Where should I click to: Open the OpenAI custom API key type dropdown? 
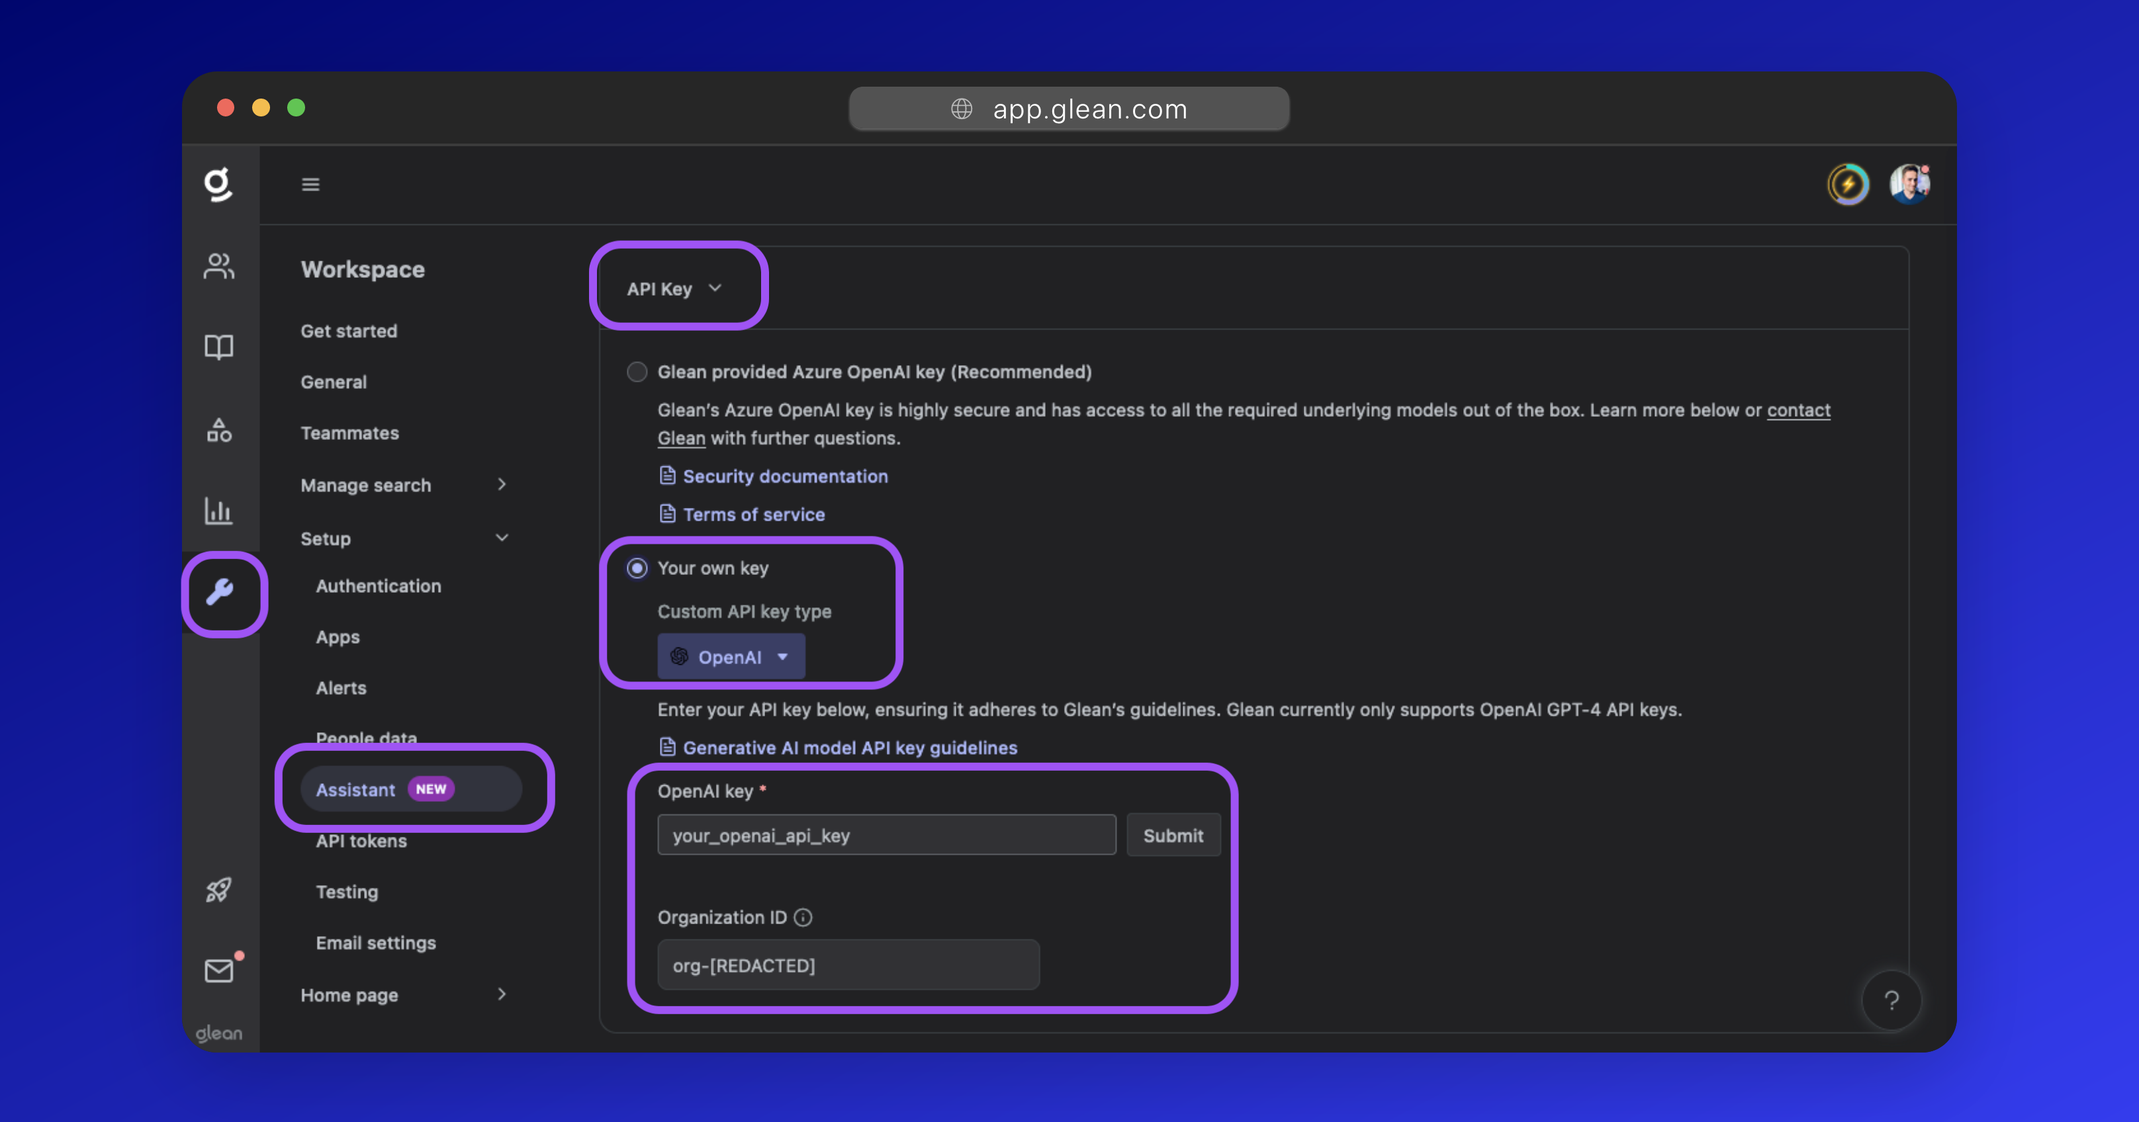pyautogui.click(x=731, y=656)
